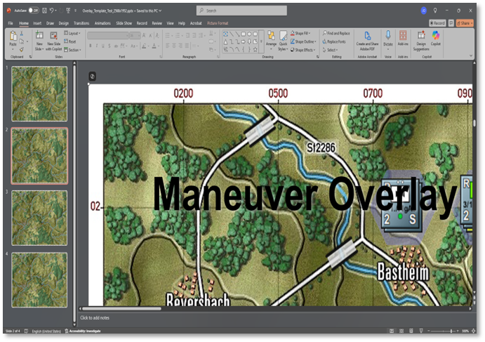Viewport: 485px width, 342px height.
Task: Open the Picture Format tab
Action: (218, 23)
